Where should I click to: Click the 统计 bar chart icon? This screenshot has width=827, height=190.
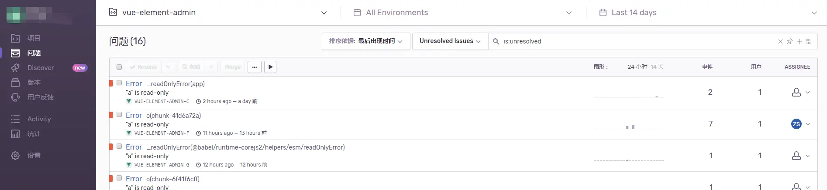click(15, 134)
